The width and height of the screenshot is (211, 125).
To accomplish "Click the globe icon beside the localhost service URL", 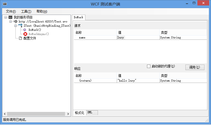I will coord(15,21).
